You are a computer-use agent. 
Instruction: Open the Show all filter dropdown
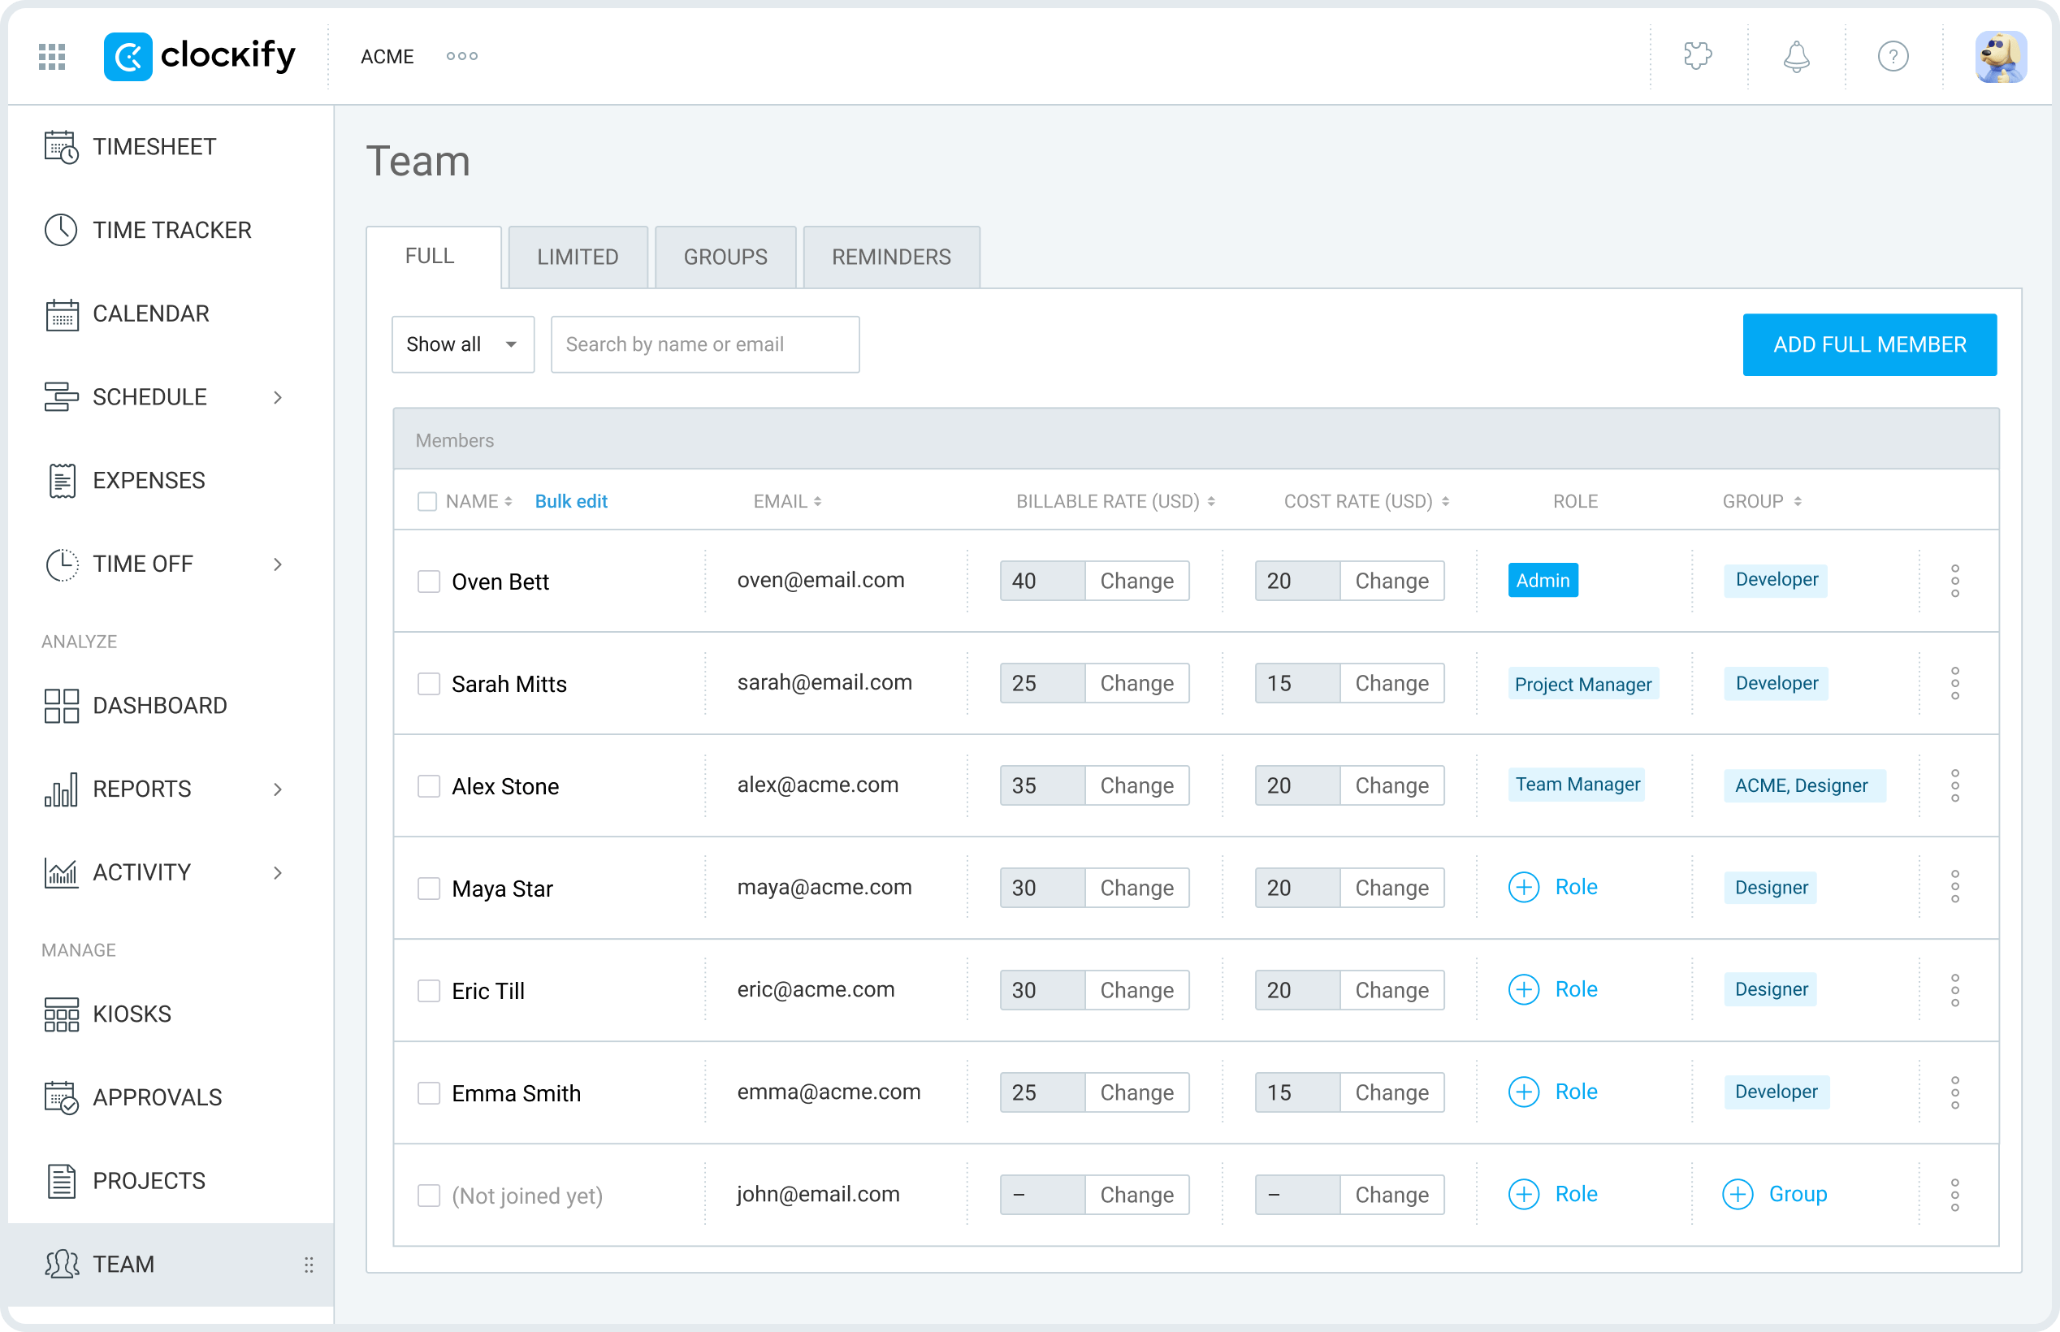point(463,344)
